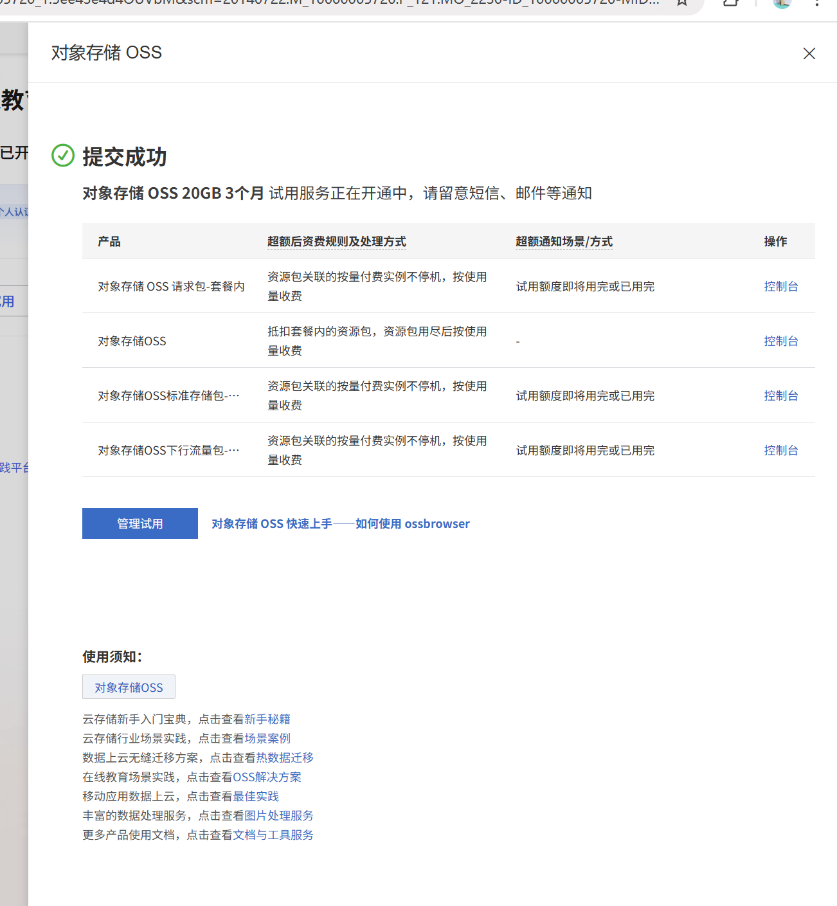Screen dimensions: 837x906
Task: Close the 对象存储 OSS panel
Action: [x=809, y=53]
